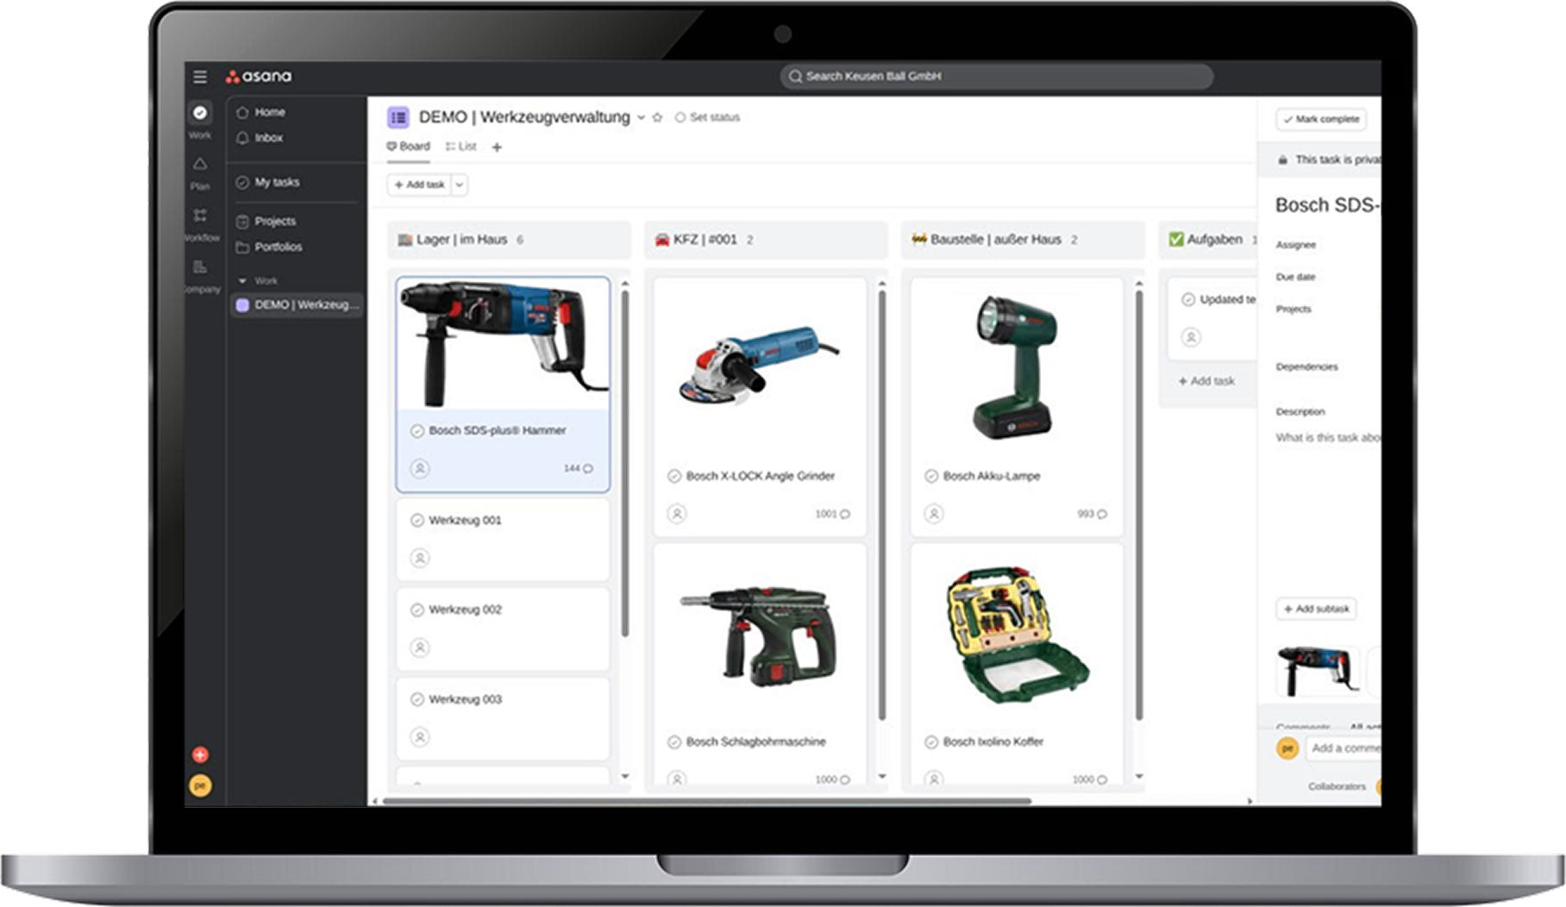
Task: Click the red plus create button
Action: pos(200,754)
